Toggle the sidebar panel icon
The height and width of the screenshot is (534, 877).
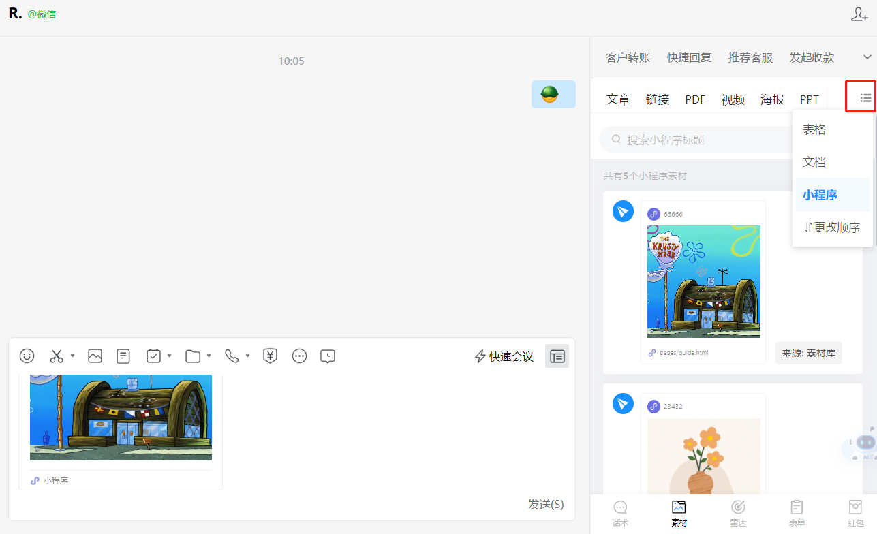(x=557, y=356)
